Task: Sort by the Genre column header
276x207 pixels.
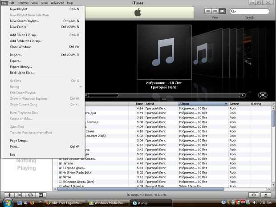Action: click(239, 104)
